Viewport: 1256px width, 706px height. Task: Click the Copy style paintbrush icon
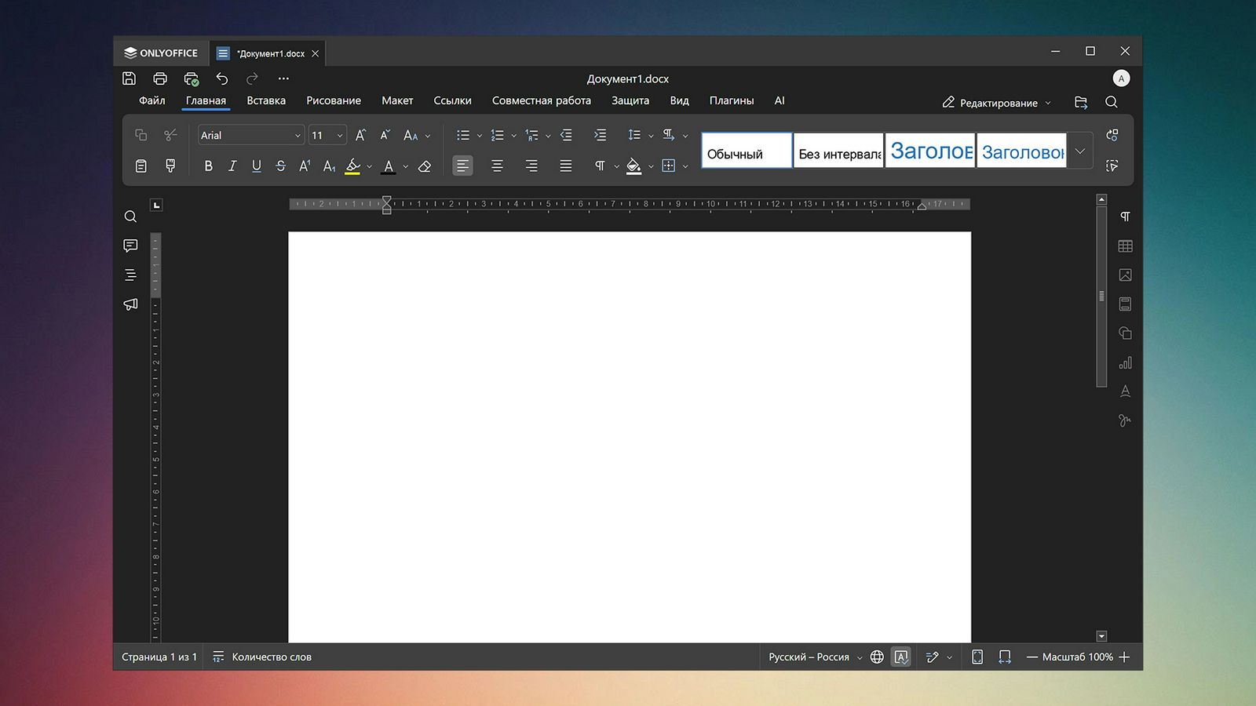(x=170, y=166)
